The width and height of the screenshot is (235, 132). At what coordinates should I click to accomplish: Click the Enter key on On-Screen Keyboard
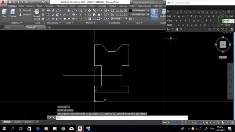pos(228,21)
